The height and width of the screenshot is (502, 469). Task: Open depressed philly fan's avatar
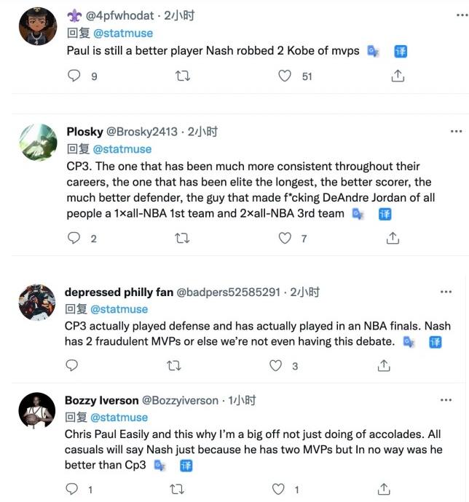coord(37,302)
